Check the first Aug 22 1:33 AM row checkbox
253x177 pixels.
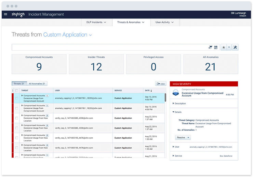point(16,138)
